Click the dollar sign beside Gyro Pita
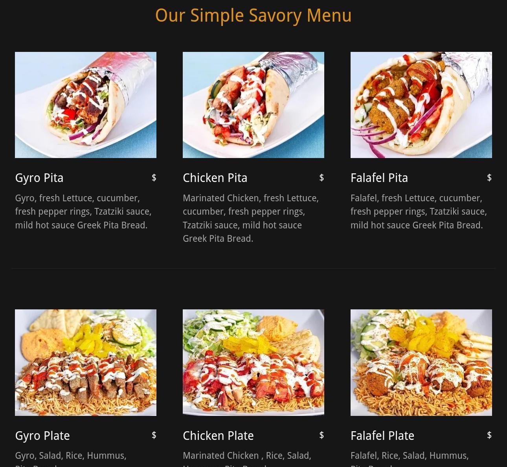This screenshot has width=507, height=467. (x=154, y=178)
